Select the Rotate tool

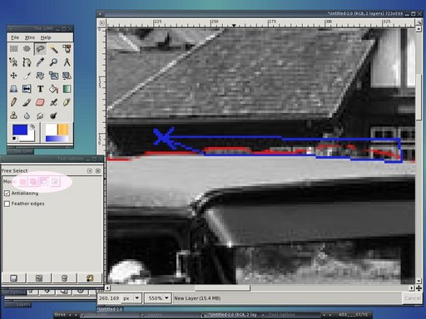click(x=40, y=76)
